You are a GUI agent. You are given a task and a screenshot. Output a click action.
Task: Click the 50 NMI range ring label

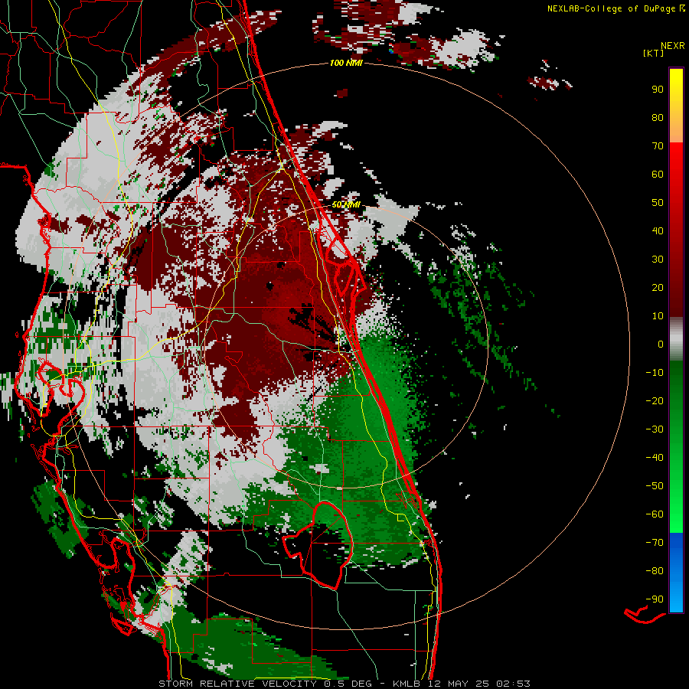click(346, 204)
